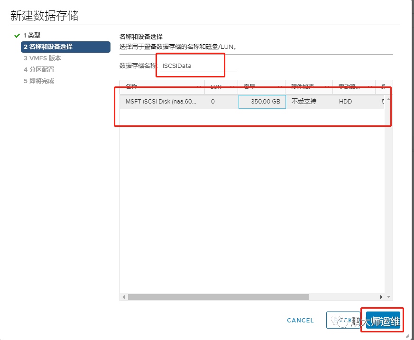Select step 2 名称和设备选择 in sidebar

pos(65,47)
